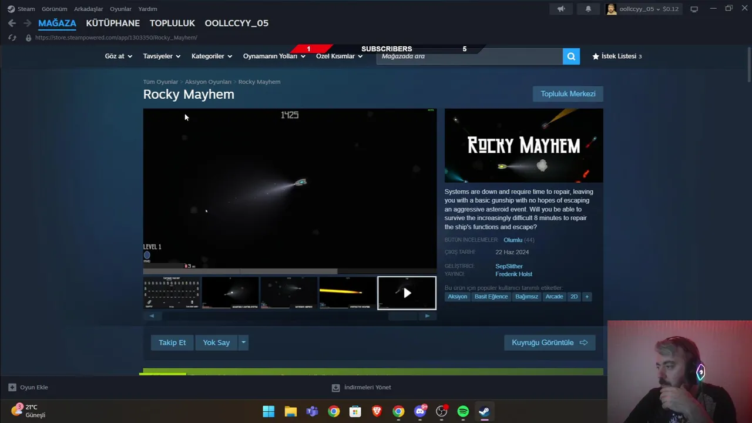The height and width of the screenshot is (423, 752).
Task: Click the Kuyruğu Görüntüle button
Action: tap(549, 343)
